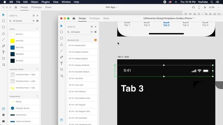The width and height of the screenshot is (223, 125).
Task: Expand All Assets filter in Film App window
Action: pyautogui.click(x=33, y=21)
